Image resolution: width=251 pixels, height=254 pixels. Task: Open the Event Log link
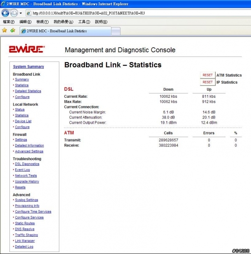22,170
